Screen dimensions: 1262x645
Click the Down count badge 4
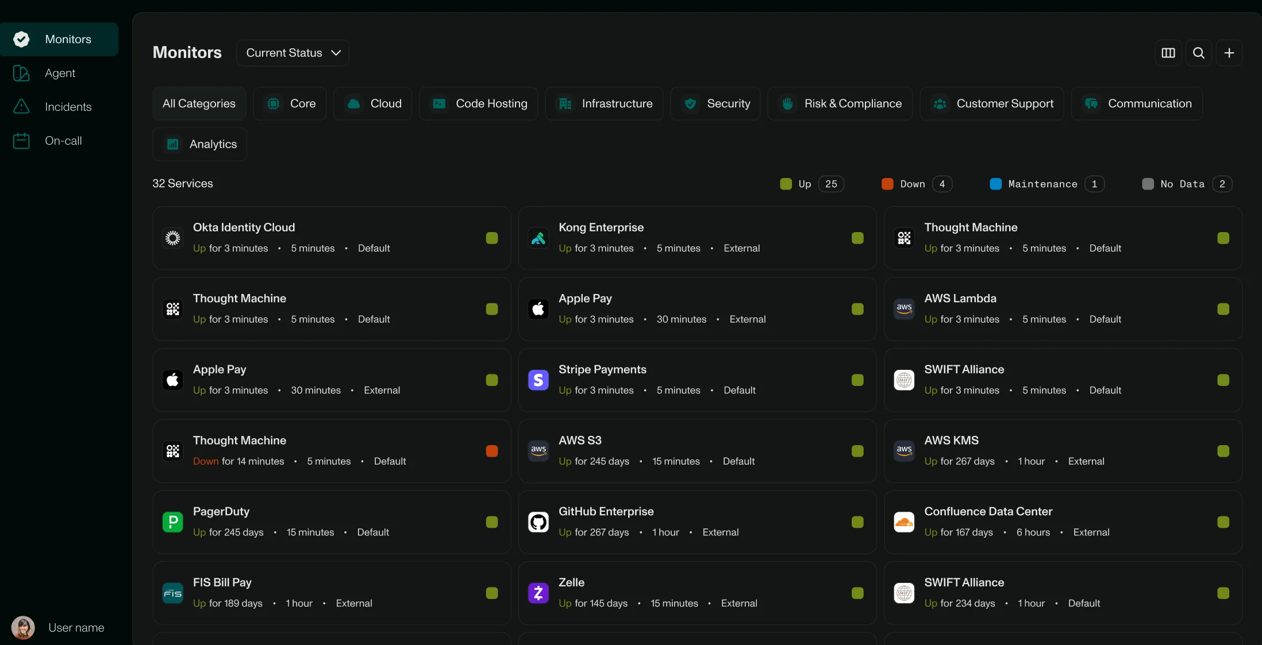pos(942,184)
